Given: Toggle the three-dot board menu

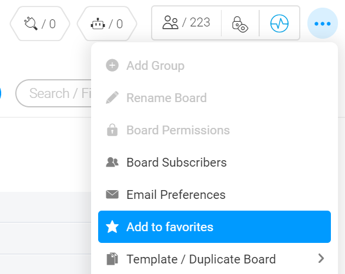Looking at the screenshot, I should (322, 23).
